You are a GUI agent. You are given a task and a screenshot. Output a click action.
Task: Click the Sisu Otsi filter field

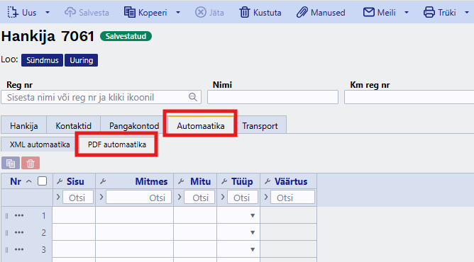pos(78,198)
